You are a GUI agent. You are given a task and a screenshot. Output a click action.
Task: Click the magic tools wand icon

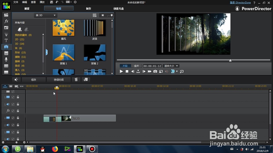coord(16,79)
